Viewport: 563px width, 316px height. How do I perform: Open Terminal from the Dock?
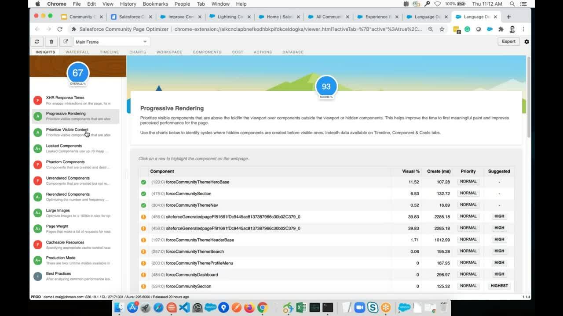tap(327, 307)
